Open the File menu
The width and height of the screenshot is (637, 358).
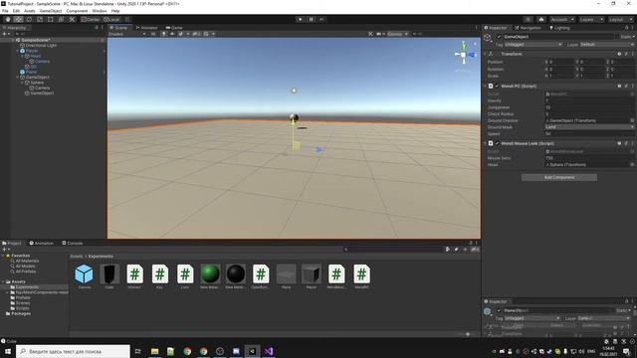click(x=5, y=11)
